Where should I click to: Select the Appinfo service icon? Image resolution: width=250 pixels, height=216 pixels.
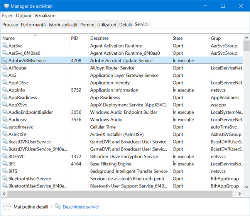[5, 90]
